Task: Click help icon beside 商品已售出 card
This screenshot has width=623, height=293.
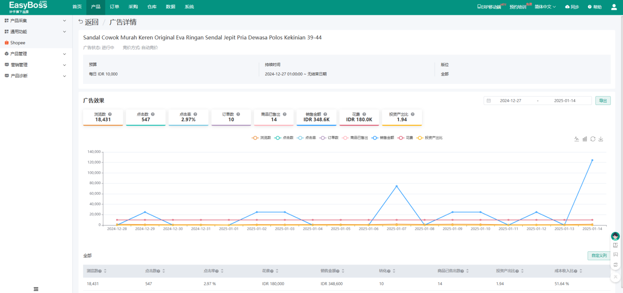Action: [x=285, y=114]
